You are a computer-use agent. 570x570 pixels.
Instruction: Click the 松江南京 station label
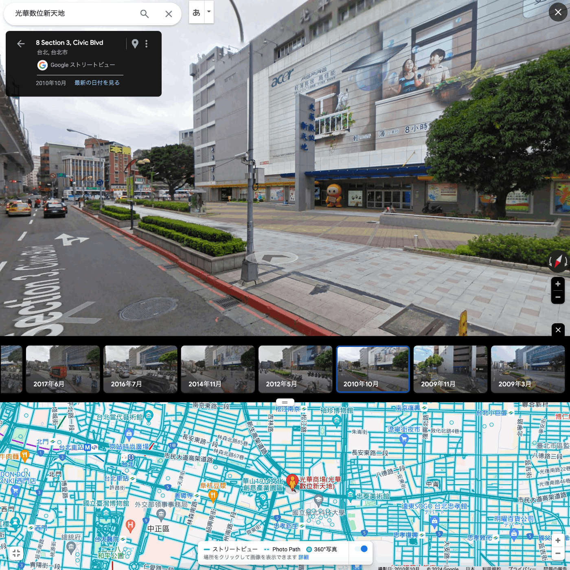coord(288,409)
